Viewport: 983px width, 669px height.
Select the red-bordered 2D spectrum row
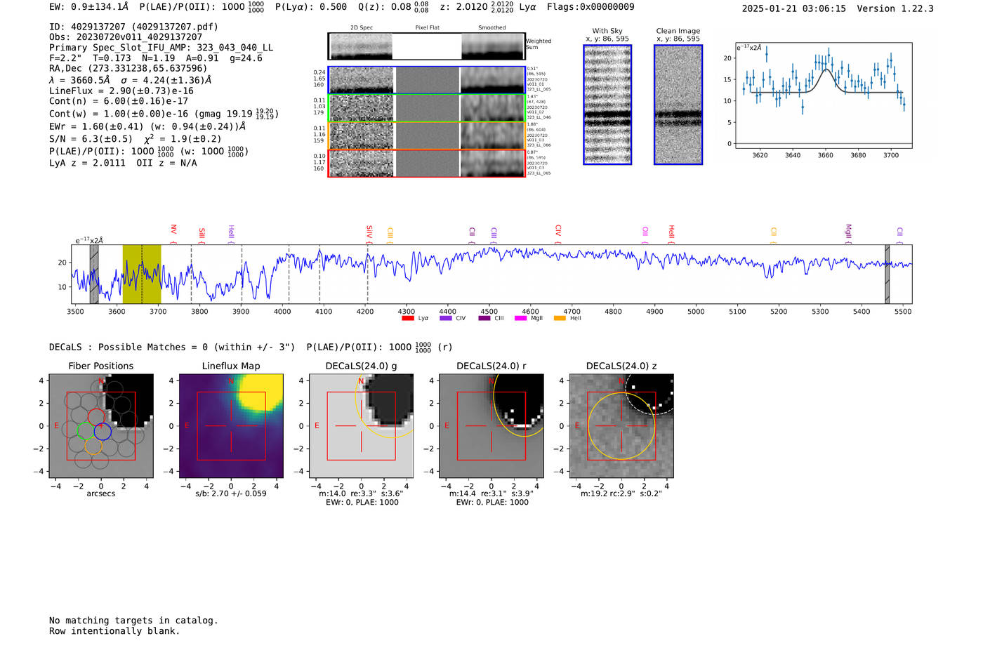pyautogui.click(x=427, y=164)
